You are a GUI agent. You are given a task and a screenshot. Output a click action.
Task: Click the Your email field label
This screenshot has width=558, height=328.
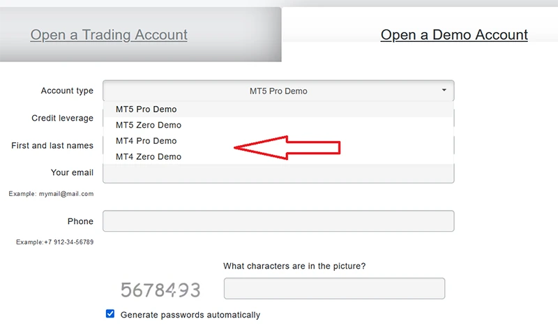click(x=72, y=172)
